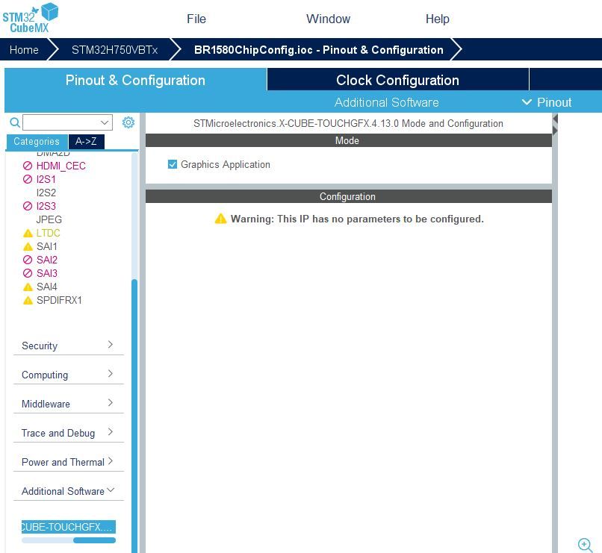Select the A->Z tab

pyautogui.click(x=86, y=142)
